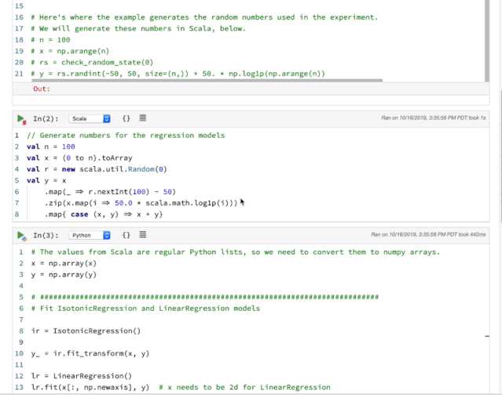Click the comment '# Fit IsotonicRegression and LinearRegression models'
Image resolution: width=502 pixels, height=395 pixels.
[145, 308]
